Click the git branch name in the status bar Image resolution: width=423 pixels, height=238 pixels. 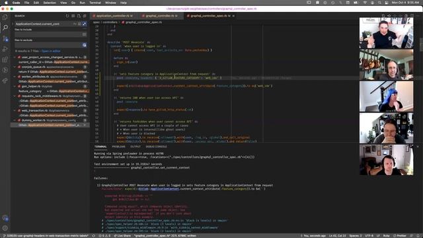click(46, 236)
